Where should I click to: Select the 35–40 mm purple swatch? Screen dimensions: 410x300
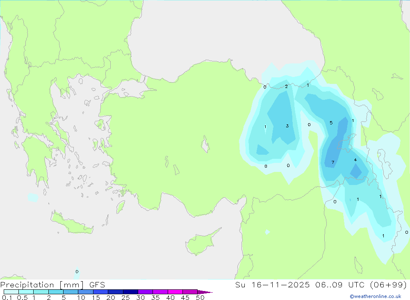[160, 292]
